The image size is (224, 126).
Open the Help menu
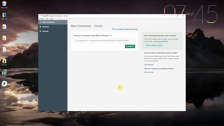[x=51, y=19]
